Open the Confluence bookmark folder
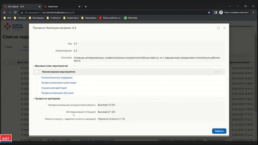This screenshot has height=145, width=258. 54,18
